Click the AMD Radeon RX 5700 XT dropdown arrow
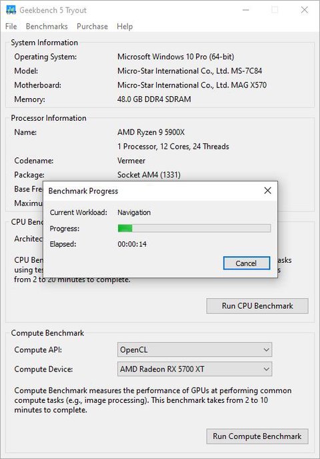This screenshot has height=459, width=320. tap(266, 369)
